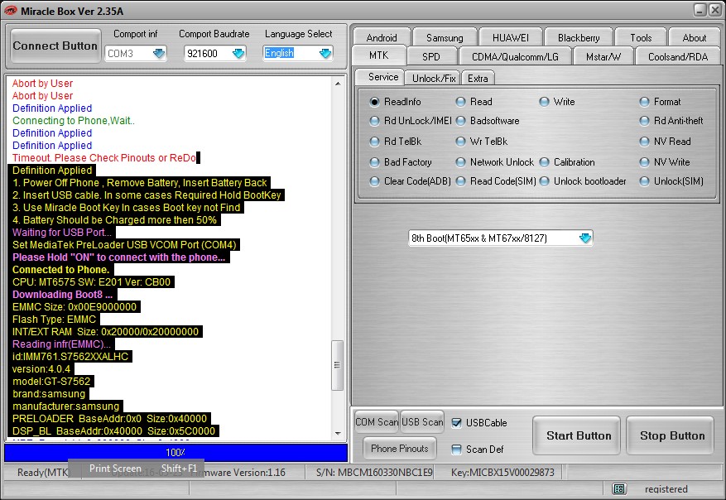Viewport: 726px width, 500px height.
Task: Switch to the Unlock/Fix sub-tab
Action: [434, 79]
